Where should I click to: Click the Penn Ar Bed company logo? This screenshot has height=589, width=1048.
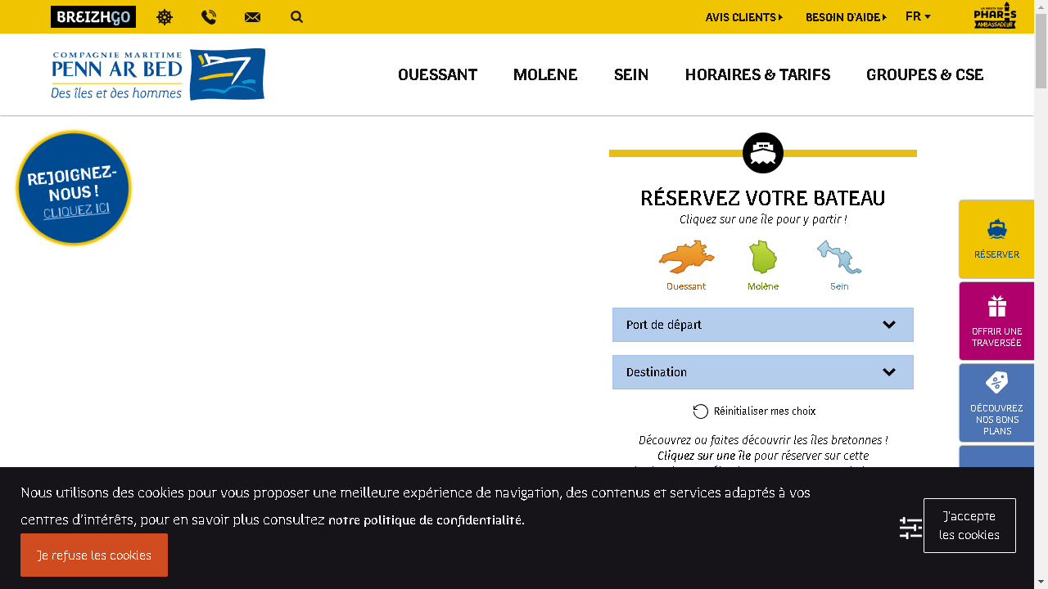158,74
